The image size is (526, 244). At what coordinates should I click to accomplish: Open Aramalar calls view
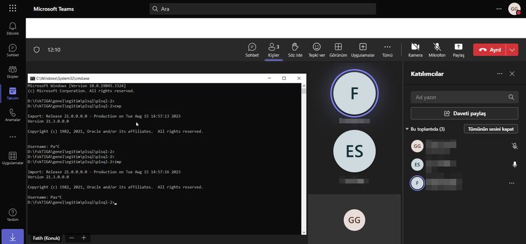13,115
